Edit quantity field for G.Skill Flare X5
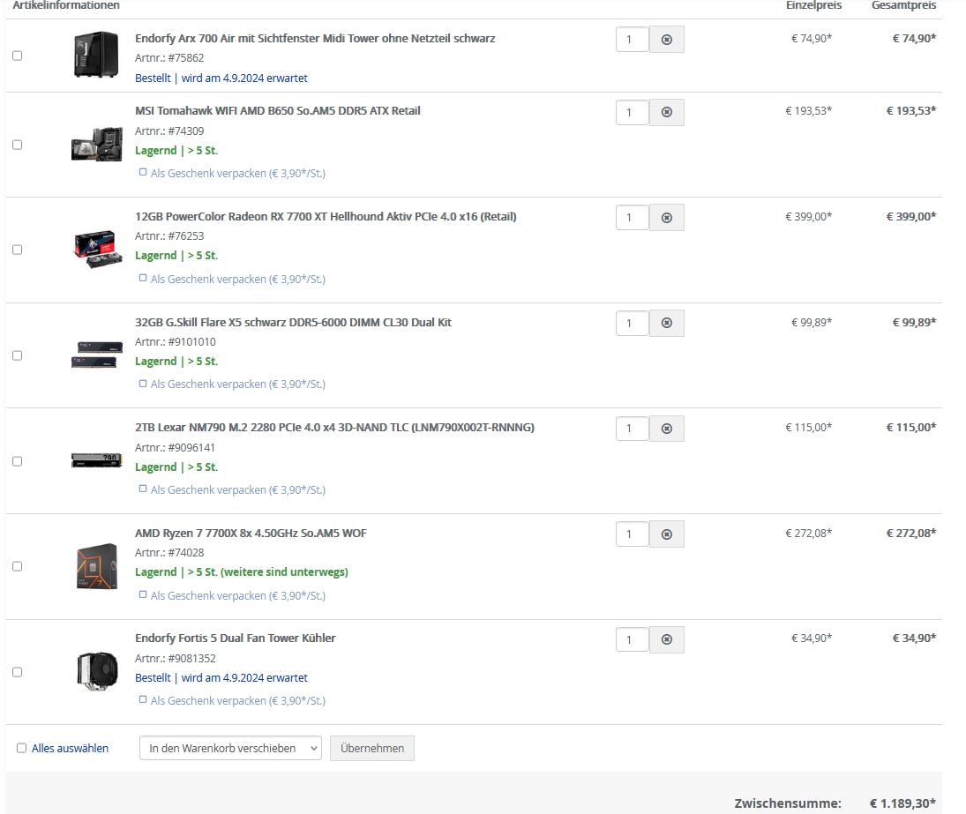The image size is (966, 814). coord(632,323)
